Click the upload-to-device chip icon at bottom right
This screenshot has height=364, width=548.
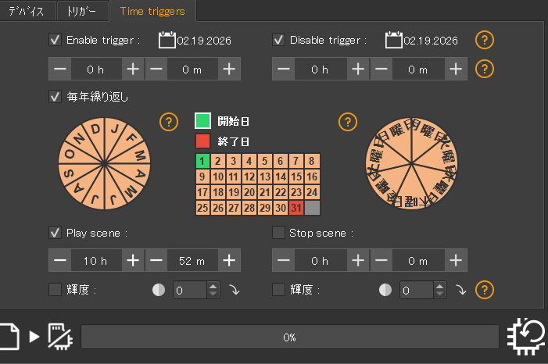click(527, 336)
